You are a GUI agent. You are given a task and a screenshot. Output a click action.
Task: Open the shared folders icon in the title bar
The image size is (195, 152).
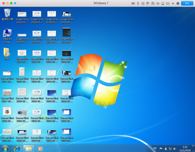point(168,3)
